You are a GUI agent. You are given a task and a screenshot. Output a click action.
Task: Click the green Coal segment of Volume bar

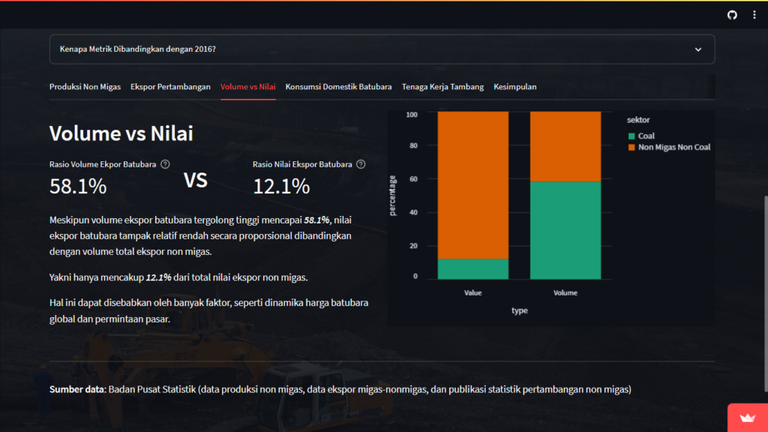pyautogui.click(x=565, y=229)
